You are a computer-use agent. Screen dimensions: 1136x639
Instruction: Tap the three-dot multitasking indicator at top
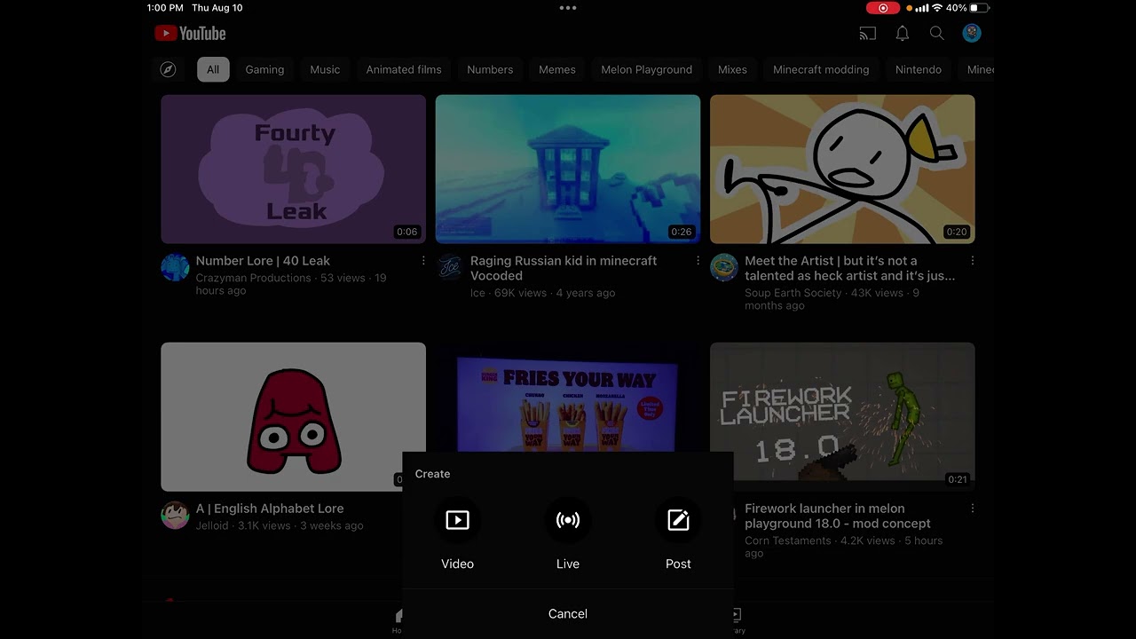(x=568, y=8)
